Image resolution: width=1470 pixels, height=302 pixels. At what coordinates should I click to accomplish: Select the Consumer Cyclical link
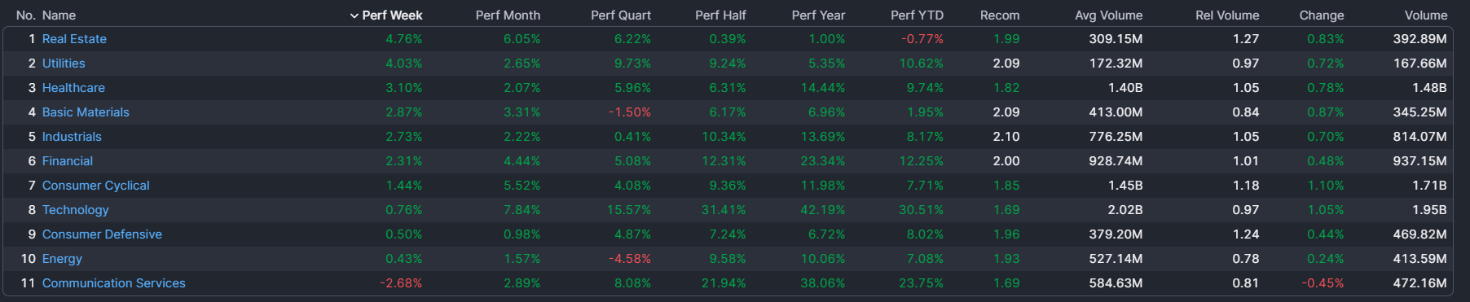[x=96, y=186]
